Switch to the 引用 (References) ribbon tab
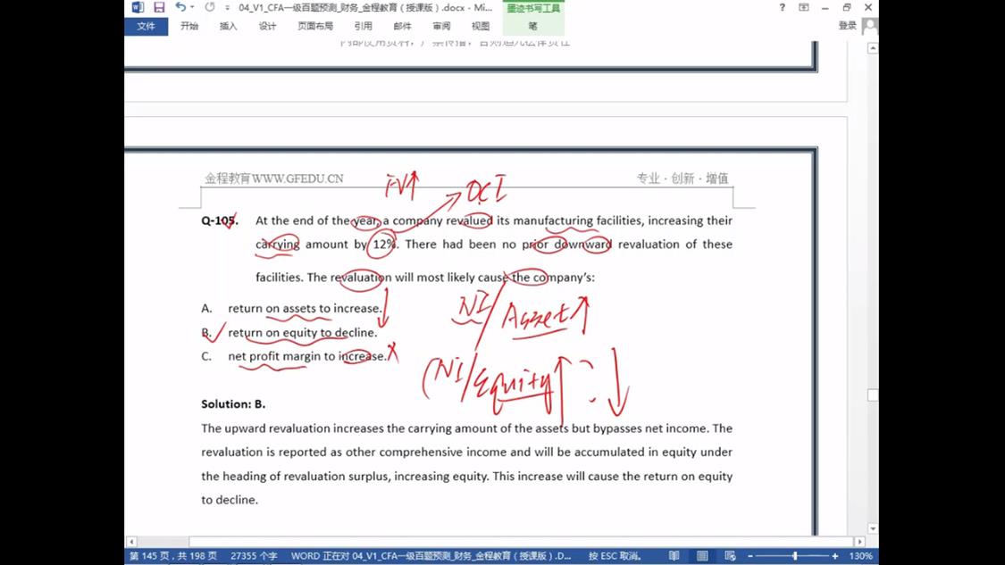The height and width of the screenshot is (565, 1005). click(363, 26)
